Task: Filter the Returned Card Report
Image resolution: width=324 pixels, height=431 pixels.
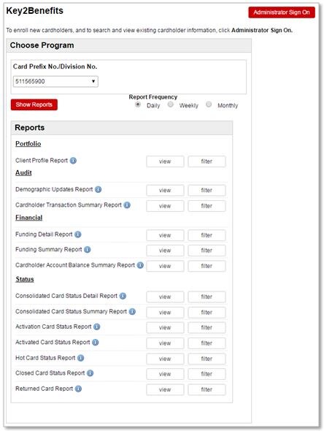Action: click(x=207, y=390)
